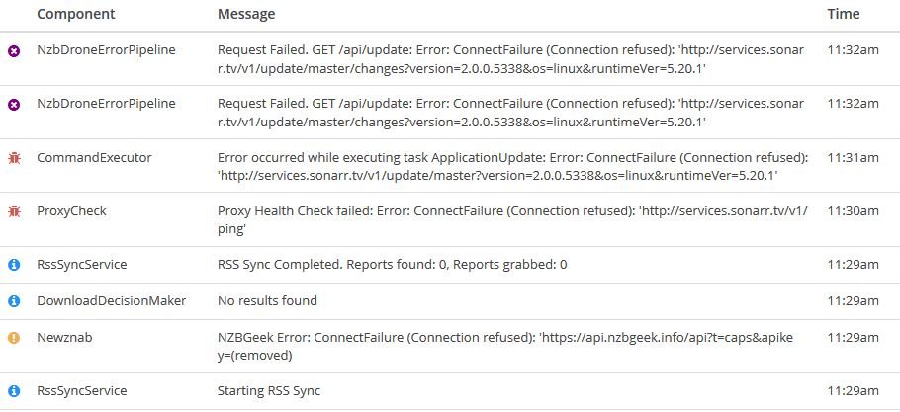
Task: Click the first NzbDroneErrorPipeline component name
Action: tap(106, 50)
